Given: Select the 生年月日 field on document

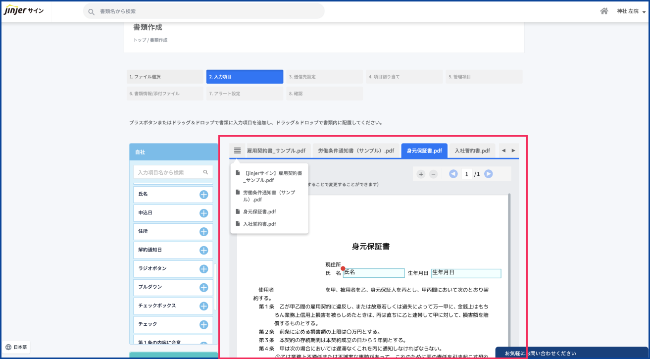Looking at the screenshot, I should 466,273.
